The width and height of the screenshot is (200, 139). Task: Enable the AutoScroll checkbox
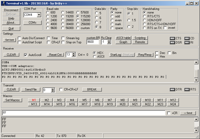tap(26, 55)
